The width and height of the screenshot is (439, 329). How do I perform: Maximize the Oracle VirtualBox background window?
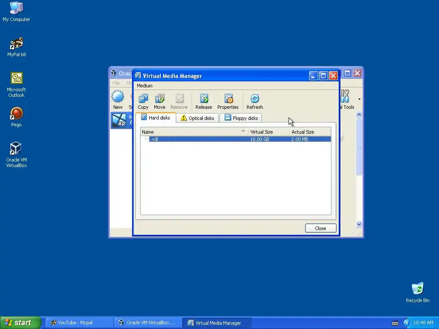coord(347,73)
